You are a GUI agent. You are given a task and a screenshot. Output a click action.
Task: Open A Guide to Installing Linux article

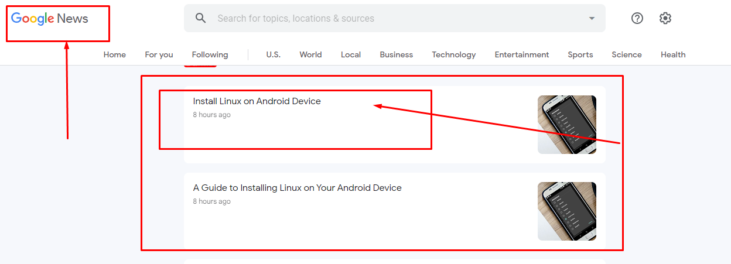297,188
